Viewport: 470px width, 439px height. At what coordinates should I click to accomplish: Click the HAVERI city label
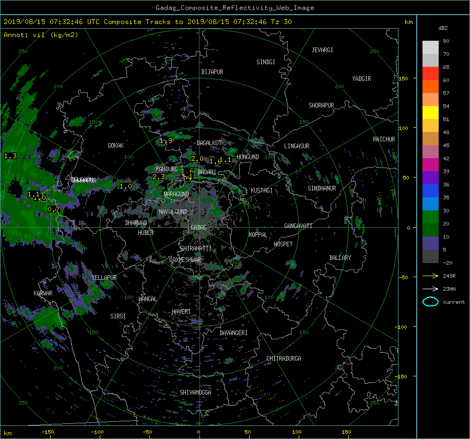point(181,312)
